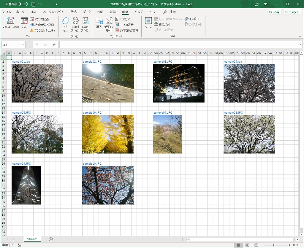Open sample09.JPG hyperlink
This screenshot has height=248, width=304.
(x=21, y=164)
